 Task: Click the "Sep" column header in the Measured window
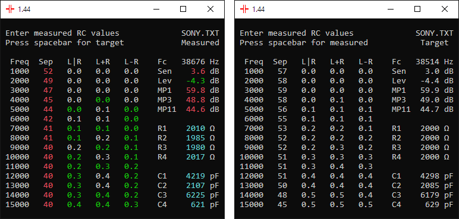[46, 62]
